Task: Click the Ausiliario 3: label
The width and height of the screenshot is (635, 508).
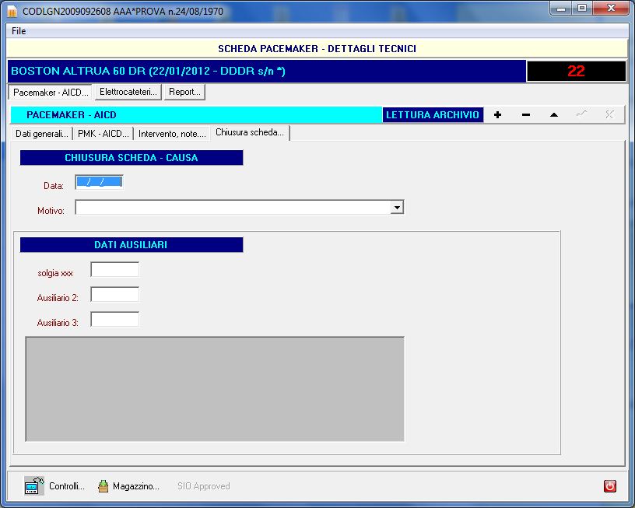Action: tap(58, 323)
